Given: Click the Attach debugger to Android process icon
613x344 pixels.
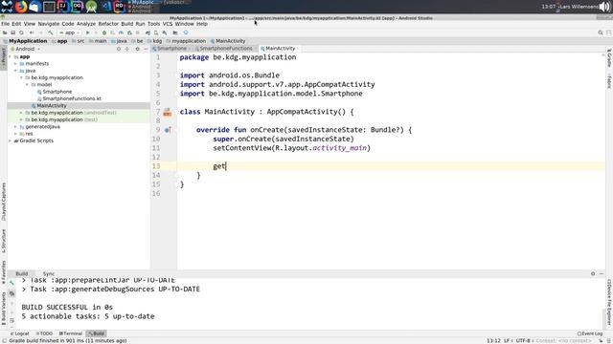Looking at the screenshot, I should pos(129,32).
